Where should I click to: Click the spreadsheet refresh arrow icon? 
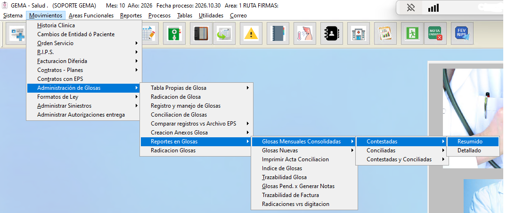pyautogui.click(x=224, y=33)
